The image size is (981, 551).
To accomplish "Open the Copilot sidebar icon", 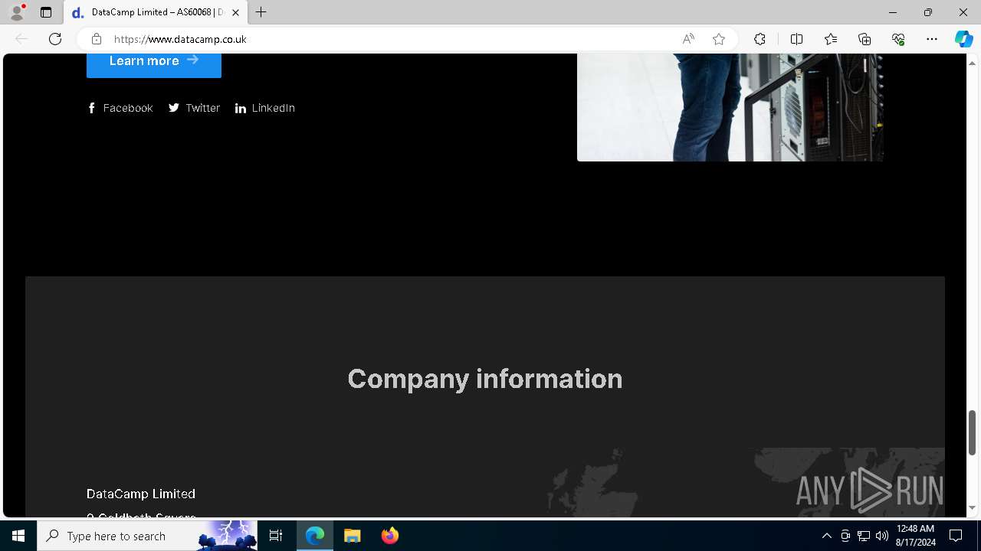I will click(x=964, y=39).
